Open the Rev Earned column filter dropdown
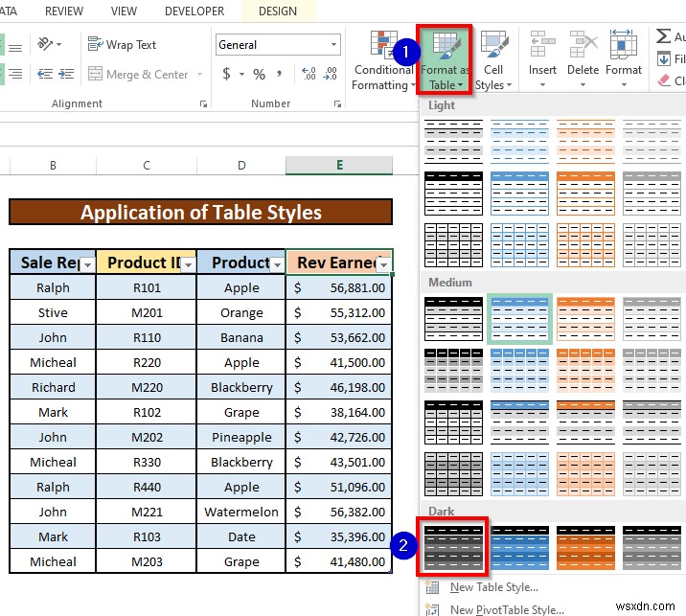Image resolution: width=686 pixels, height=616 pixels. (383, 264)
